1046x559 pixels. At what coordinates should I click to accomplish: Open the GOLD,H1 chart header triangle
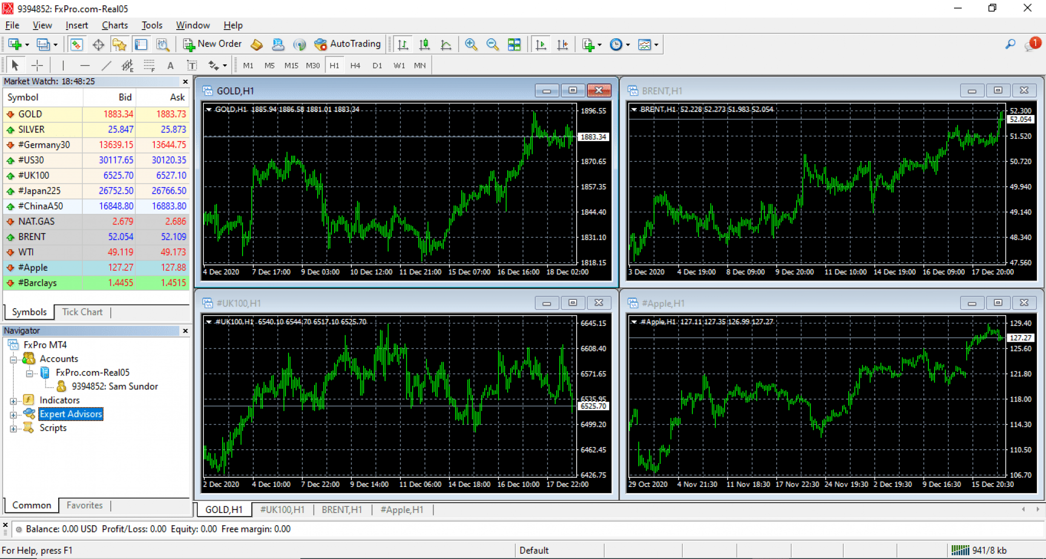[x=208, y=109]
